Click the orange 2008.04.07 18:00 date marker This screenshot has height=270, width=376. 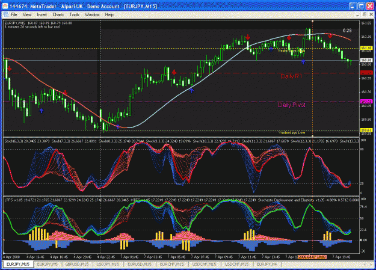[312, 257]
